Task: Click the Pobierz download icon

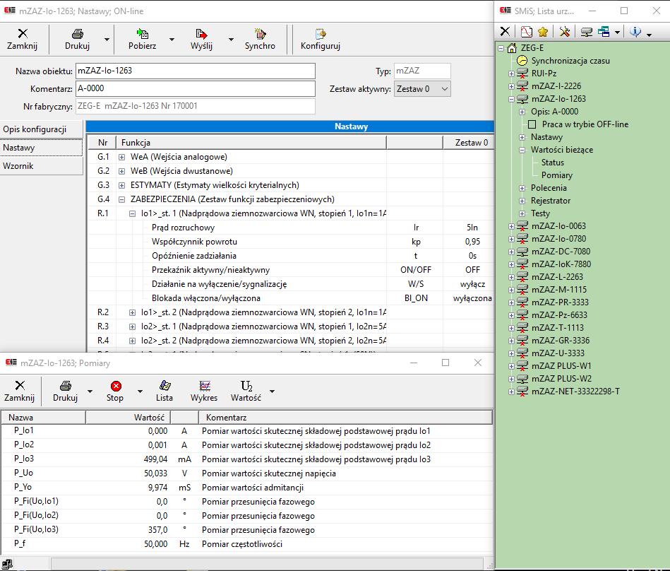Action: (142, 34)
